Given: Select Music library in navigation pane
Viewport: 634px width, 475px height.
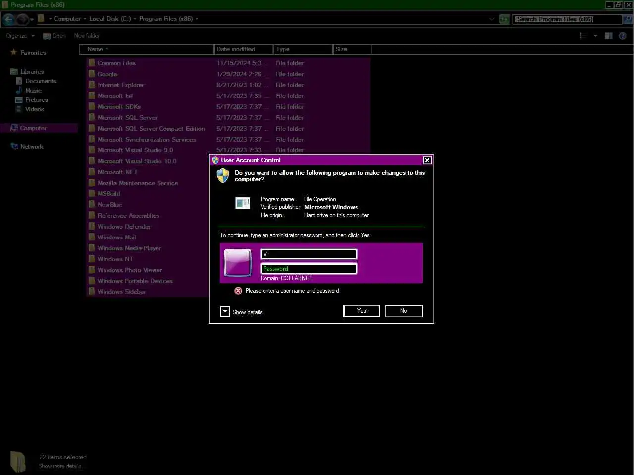Looking at the screenshot, I should [33, 91].
